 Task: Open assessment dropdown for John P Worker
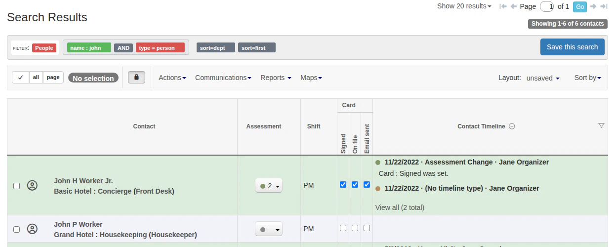[x=269, y=229]
